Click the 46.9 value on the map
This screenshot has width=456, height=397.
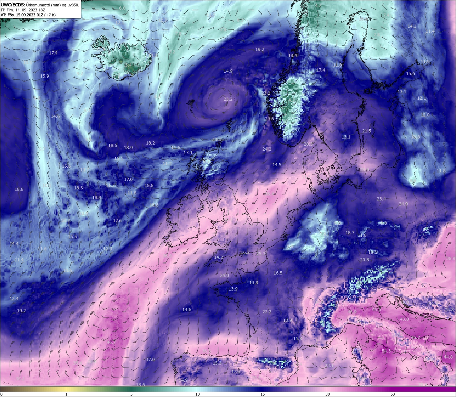352,312
